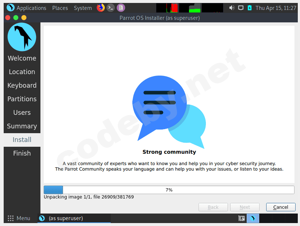Click the text 'The Parrot Community speaks your language'
Screen dimensions: 300x226
tap(169, 169)
